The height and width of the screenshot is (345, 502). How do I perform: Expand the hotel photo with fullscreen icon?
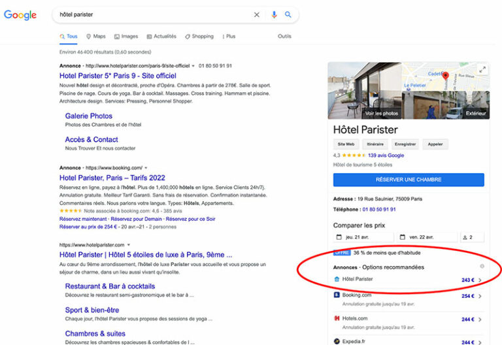[482, 70]
